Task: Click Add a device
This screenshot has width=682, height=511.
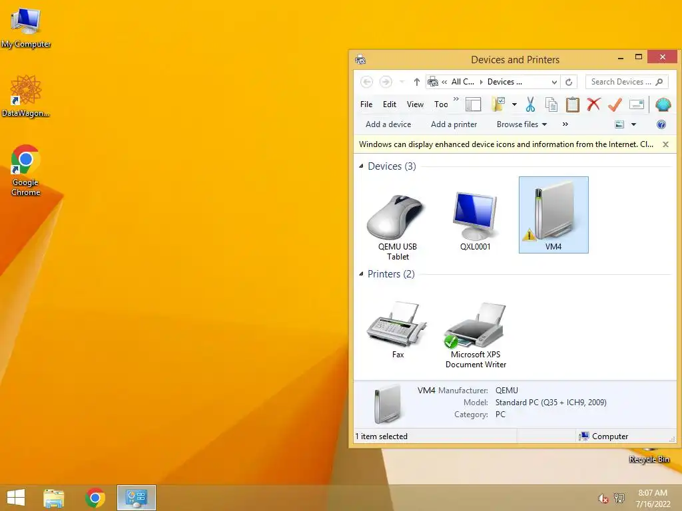Action: click(388, 124)
